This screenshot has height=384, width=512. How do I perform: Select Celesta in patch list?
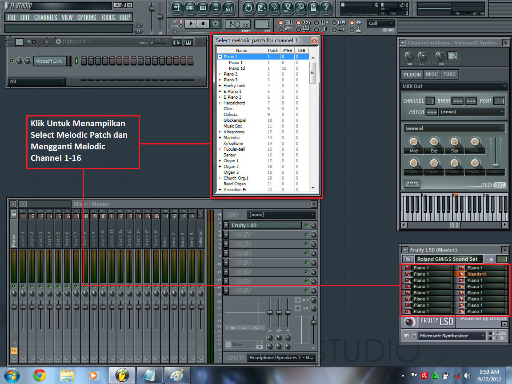pos(230,115)
